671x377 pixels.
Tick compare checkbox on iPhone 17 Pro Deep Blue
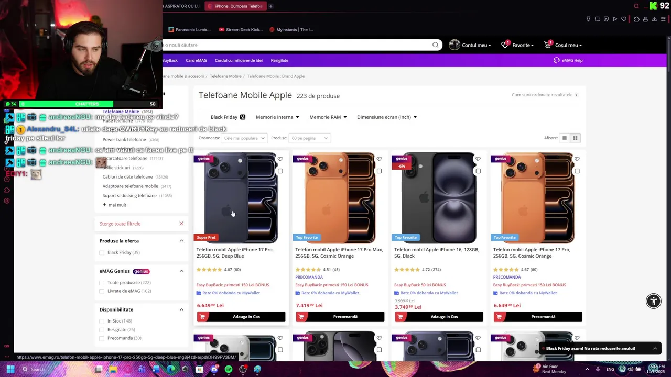point(280,171)
